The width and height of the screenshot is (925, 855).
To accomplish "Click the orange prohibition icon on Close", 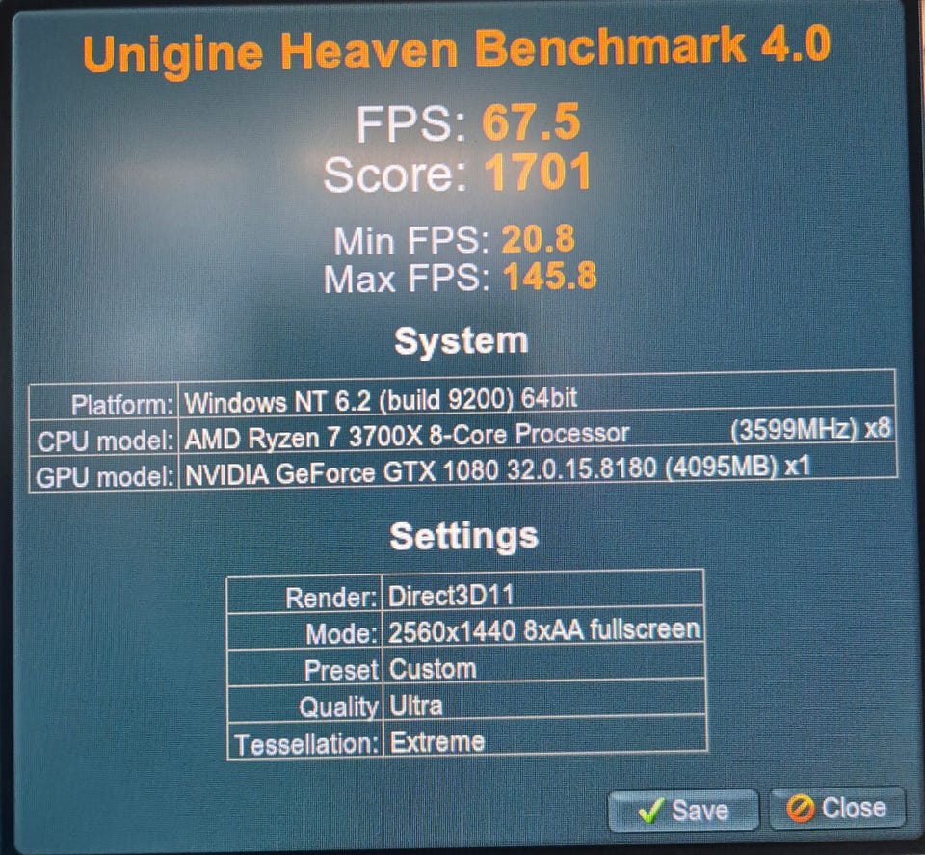I will [x=801, y=809].
